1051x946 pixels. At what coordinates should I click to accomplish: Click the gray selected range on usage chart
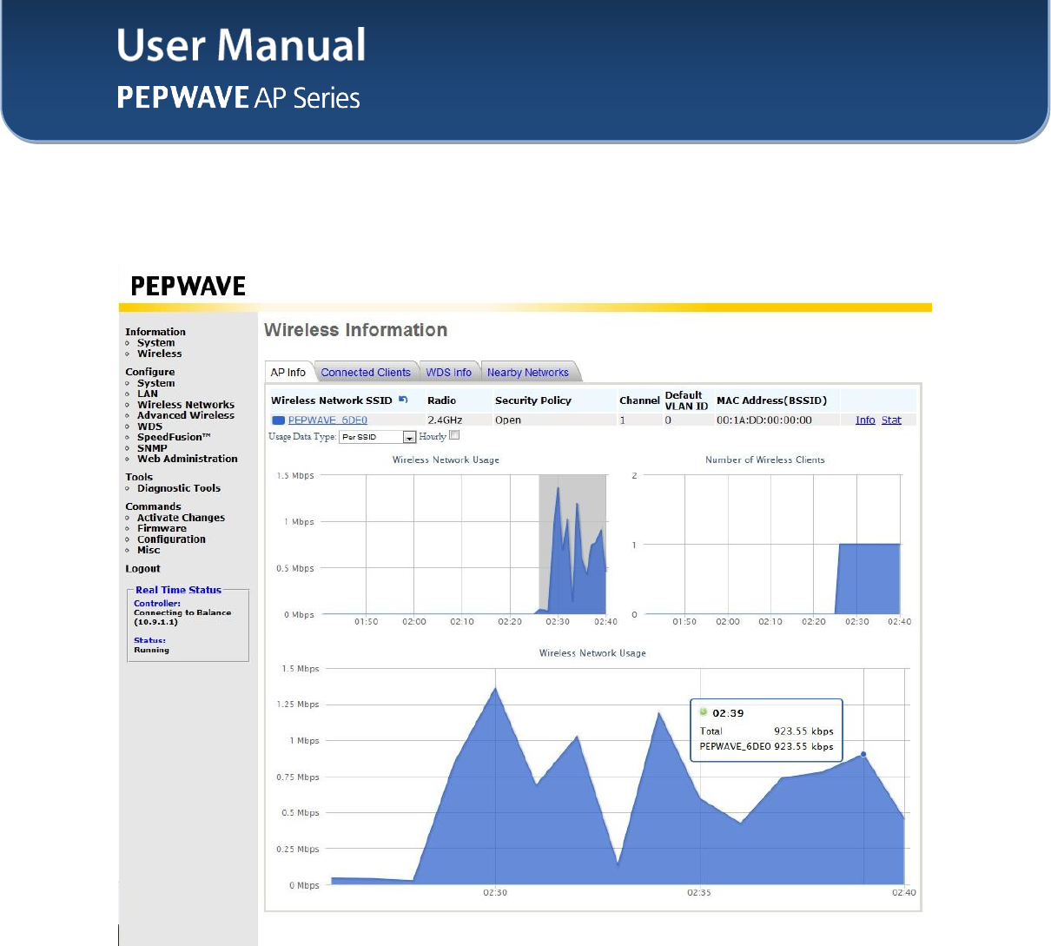(x=572, y=544)
